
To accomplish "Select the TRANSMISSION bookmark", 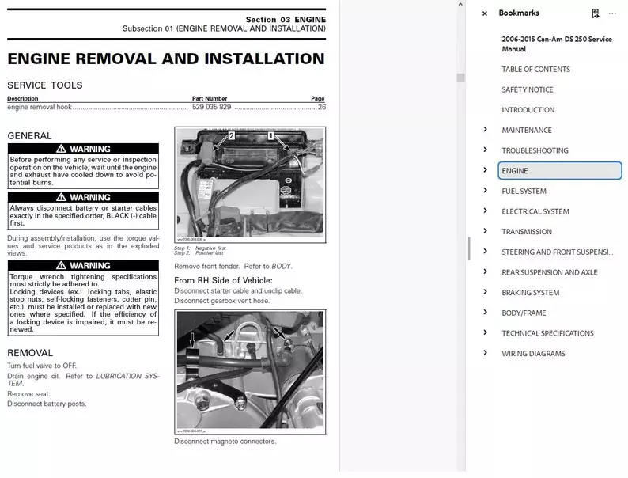I will point(527,232).
